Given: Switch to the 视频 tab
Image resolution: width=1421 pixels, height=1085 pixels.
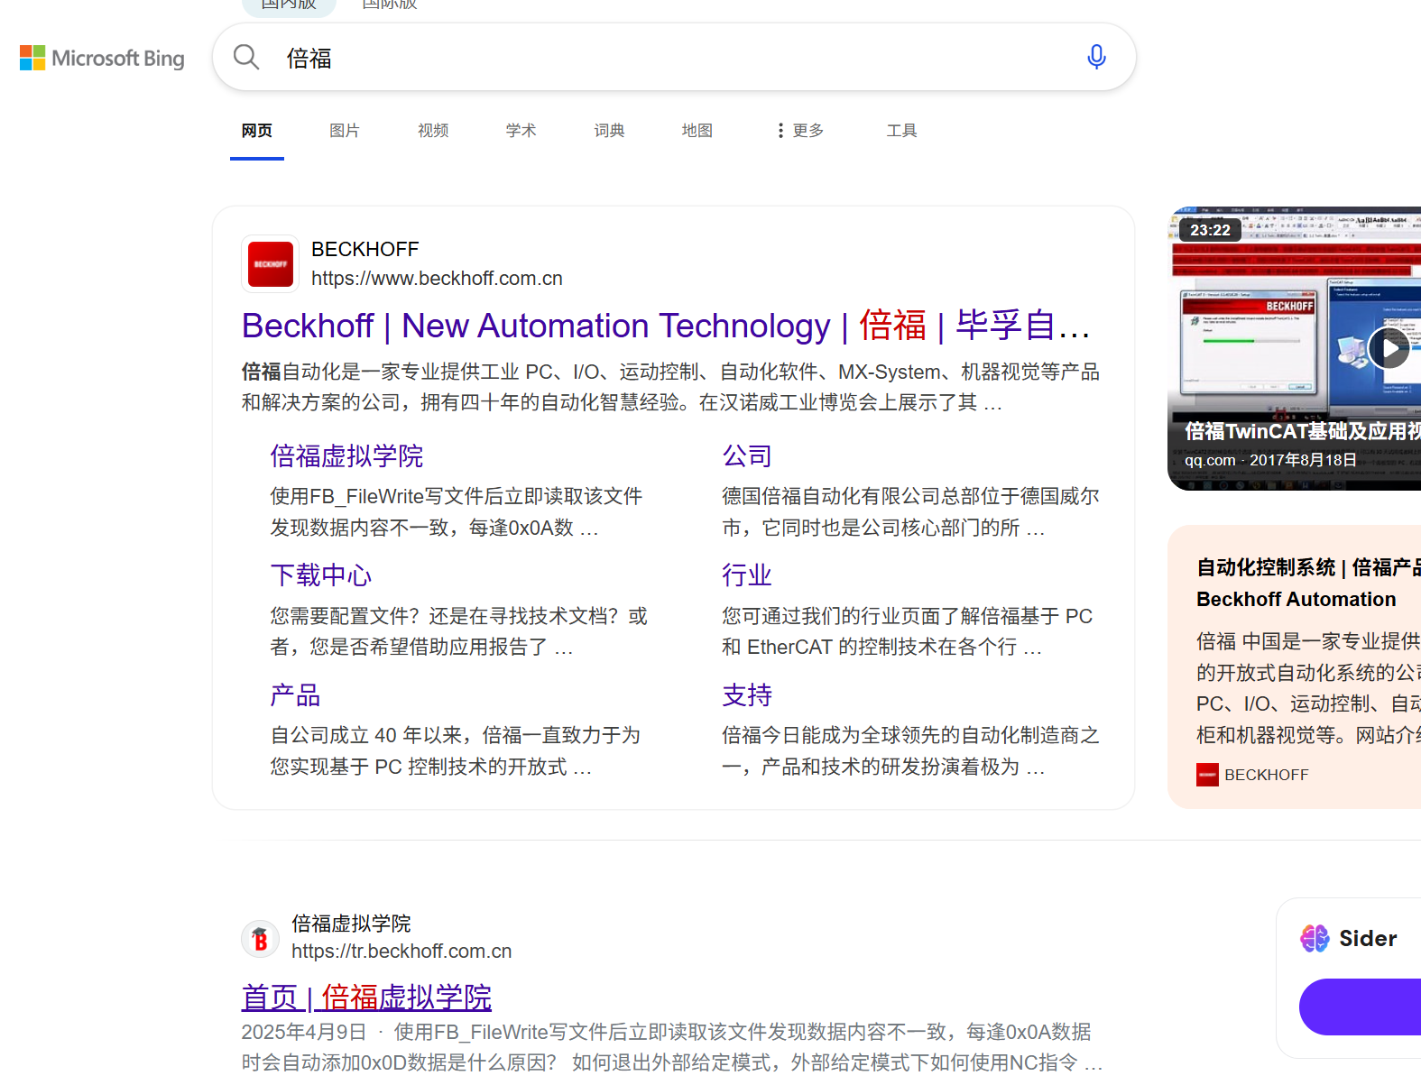Looking at the screenshot, I should [433, 131].
